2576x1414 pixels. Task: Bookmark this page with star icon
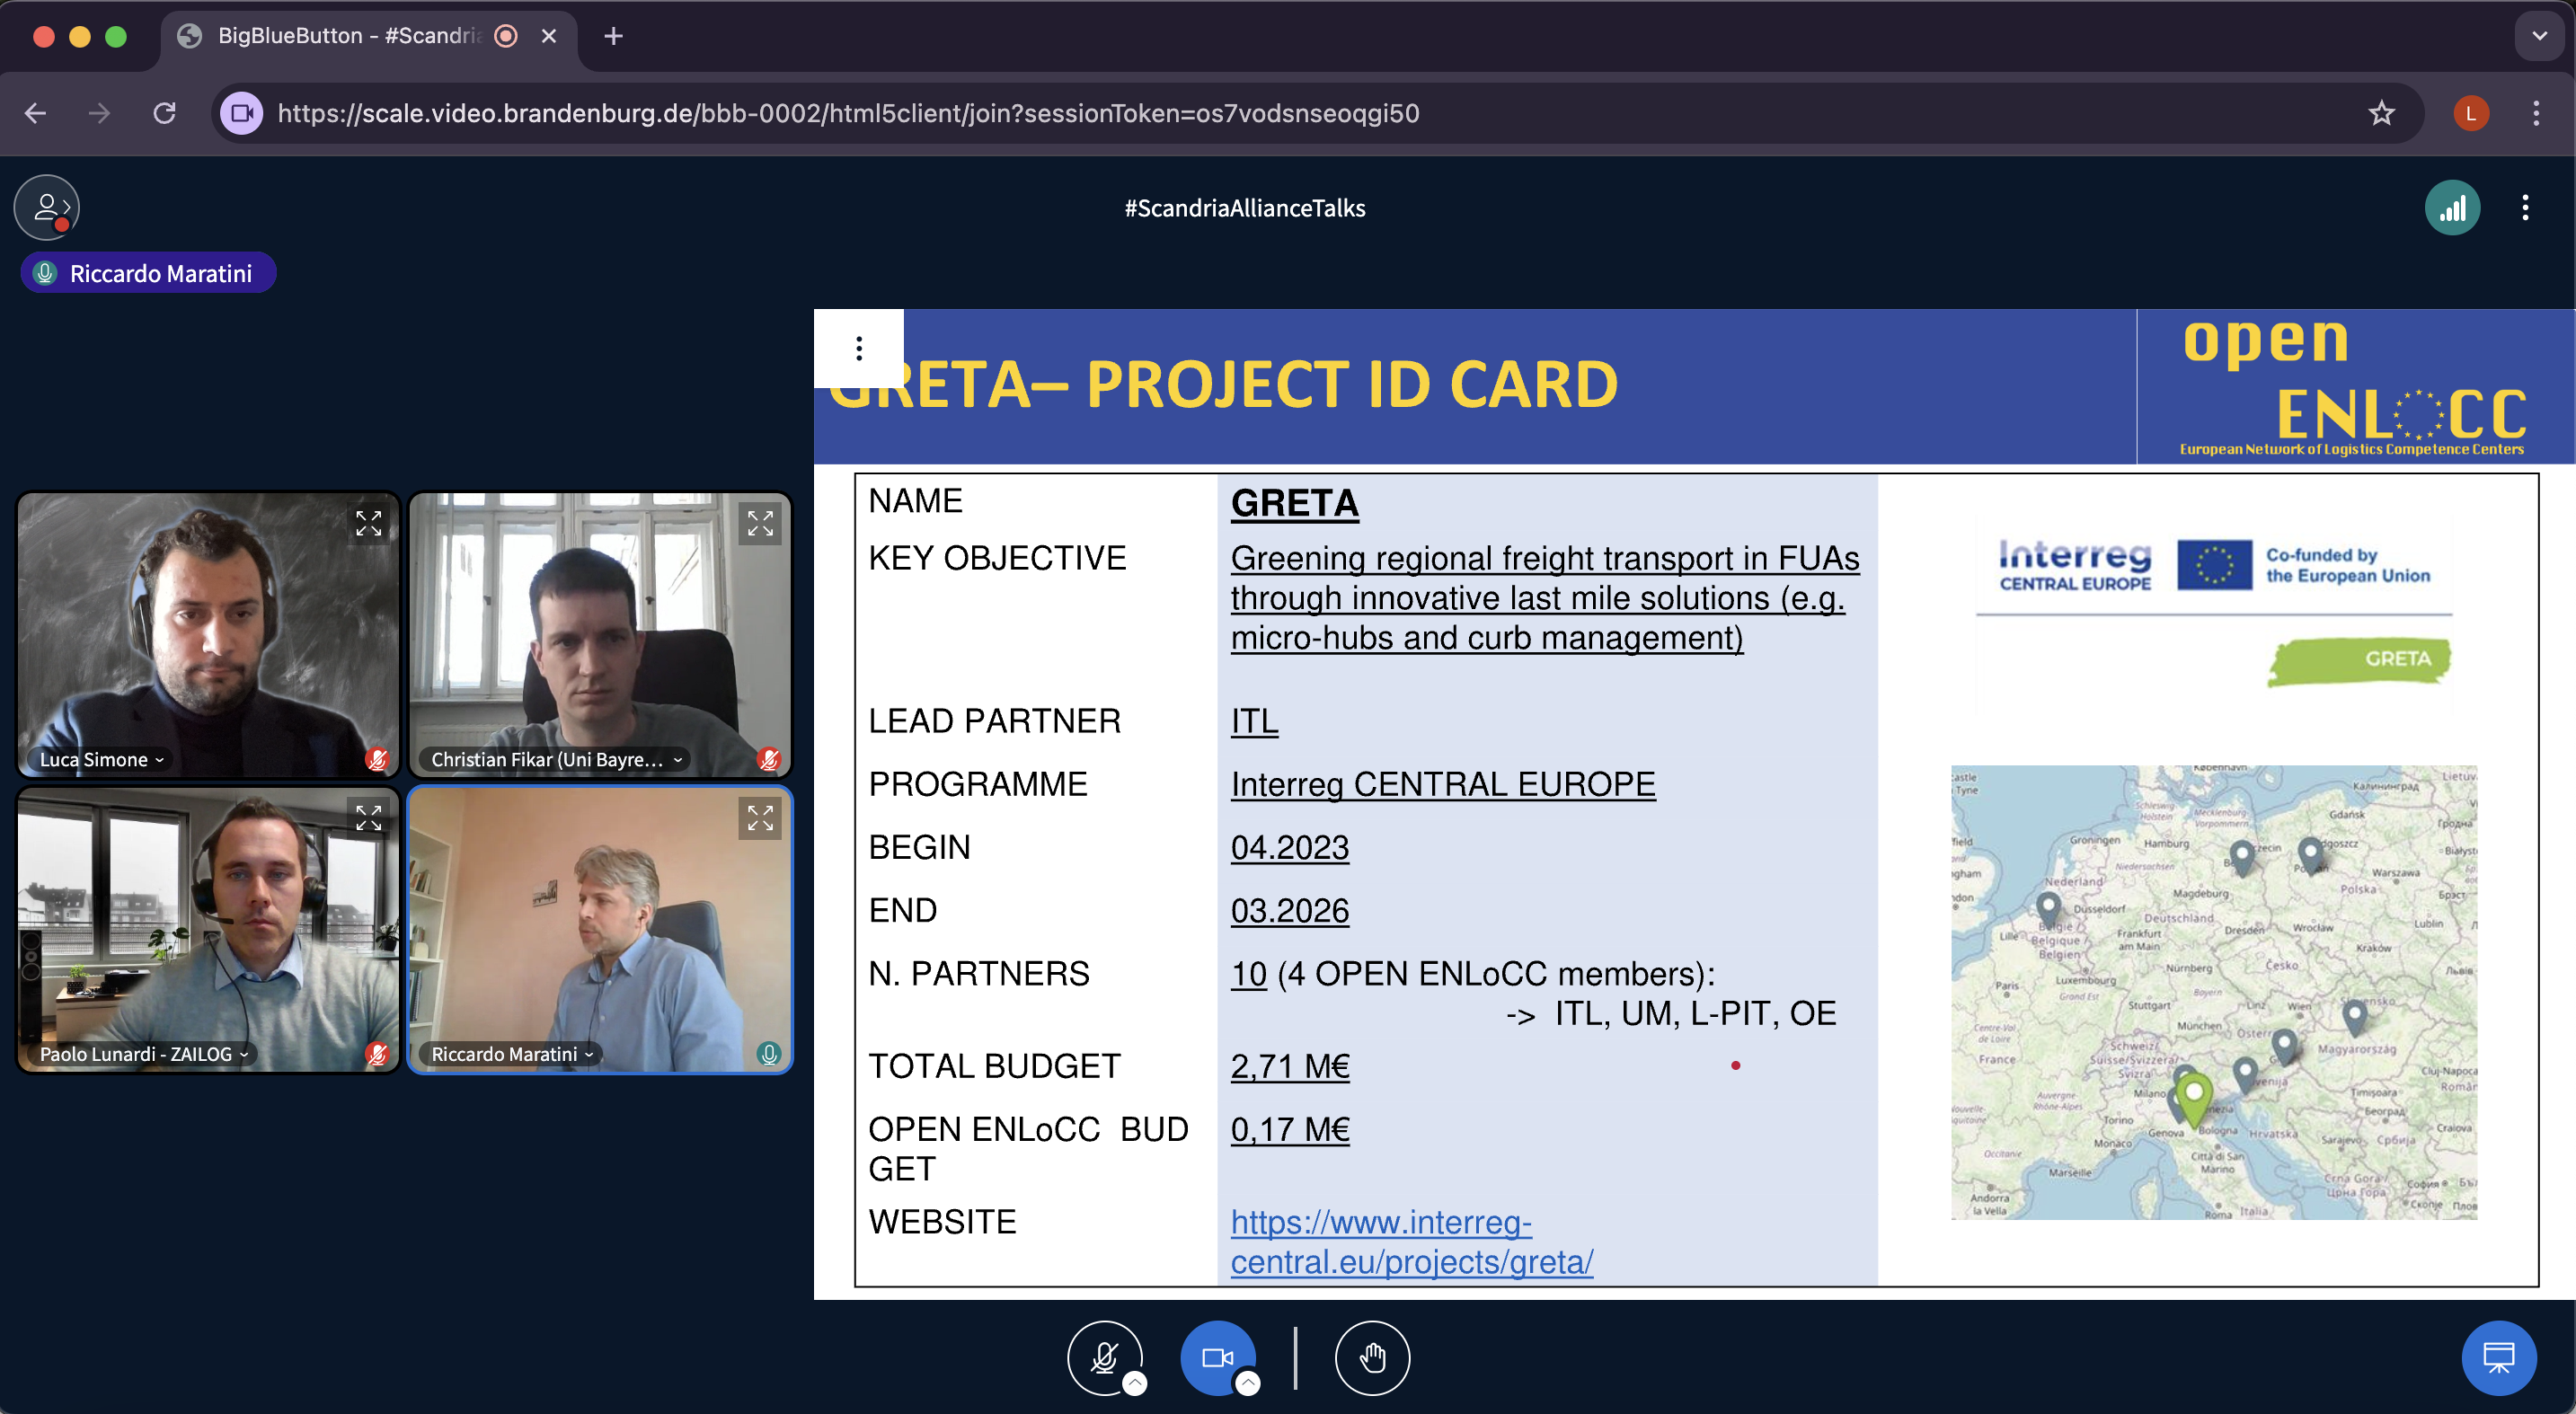pos(2381,113)
